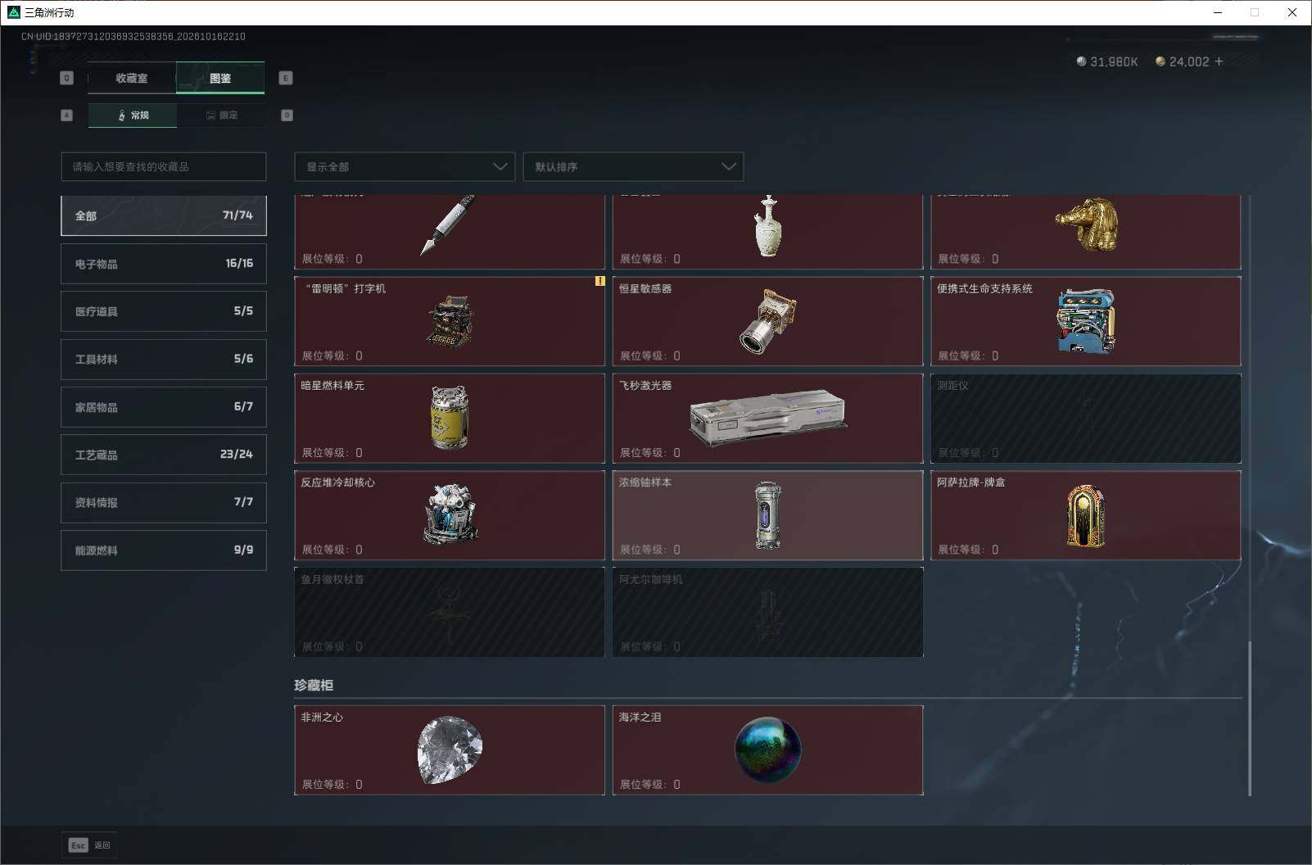Click the 珍藏柜 section heading

point(314,685)
